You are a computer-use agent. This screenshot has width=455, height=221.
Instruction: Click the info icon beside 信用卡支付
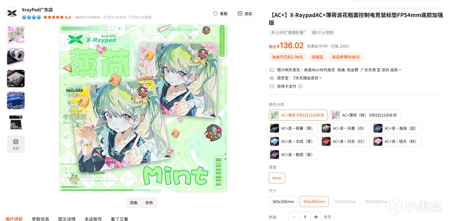[300, 86]
